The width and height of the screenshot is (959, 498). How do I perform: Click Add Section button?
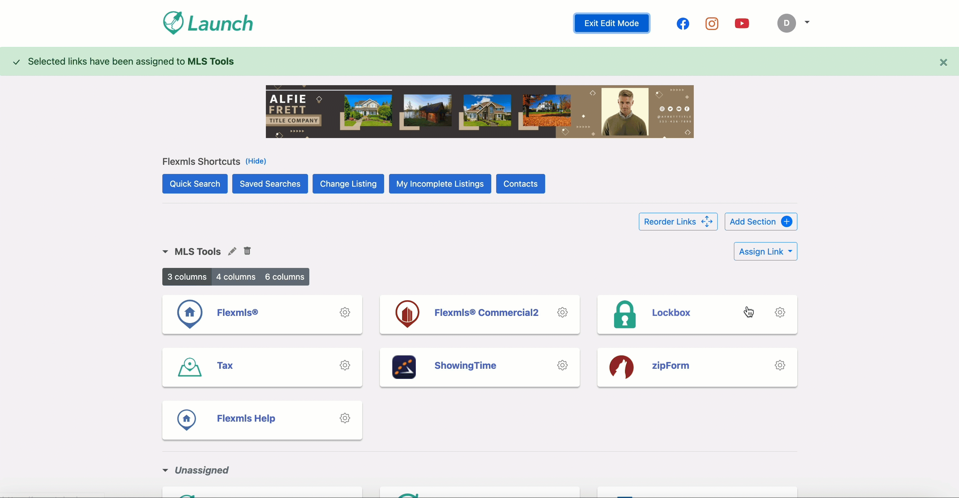(x=761, y=222)
